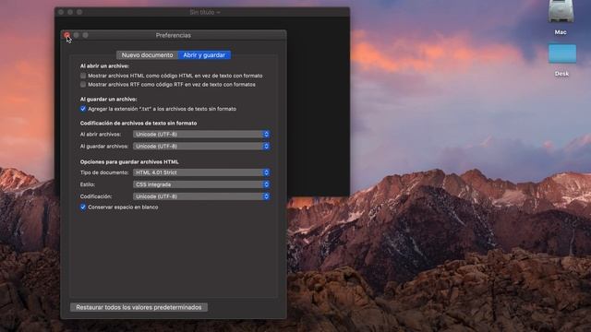The image size is (591, 332).
Task: Open the Al abrir archivos encoding dropdown
Action: tap(201, 135)
